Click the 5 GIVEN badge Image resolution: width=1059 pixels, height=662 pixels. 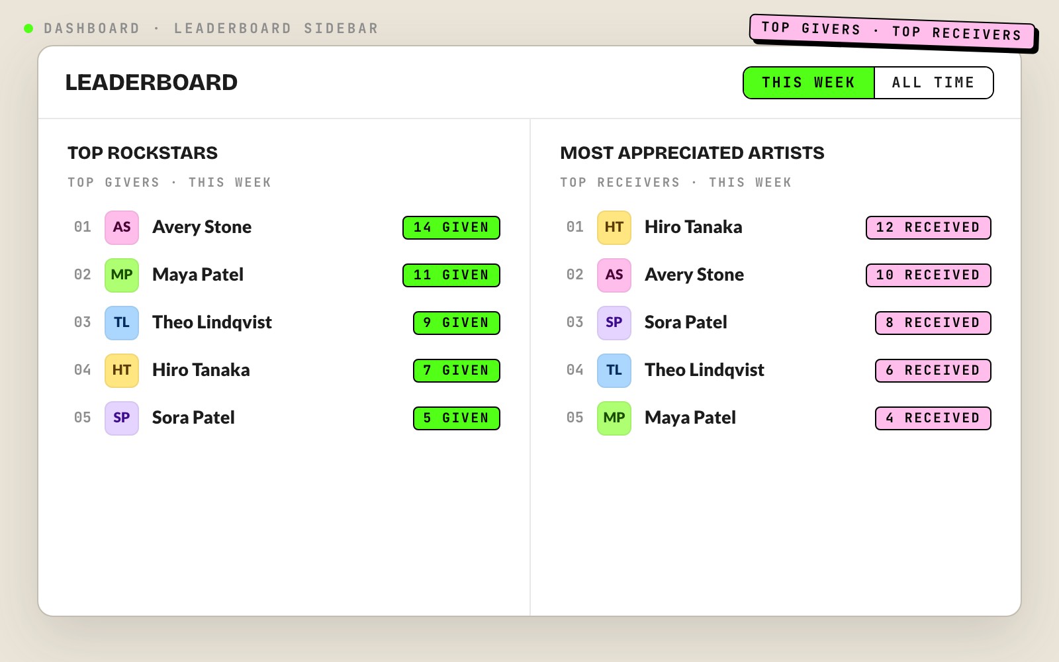point(457,418)
